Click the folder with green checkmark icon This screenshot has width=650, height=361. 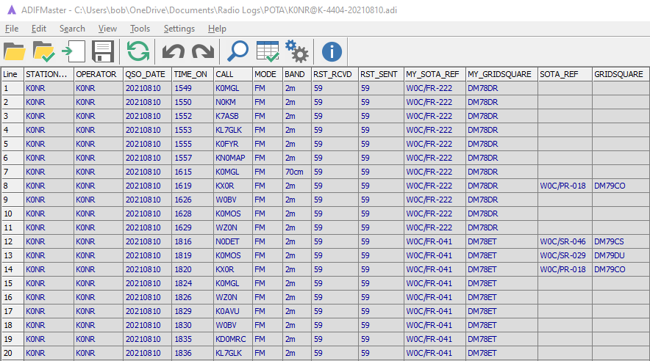(x=44, y=51)
